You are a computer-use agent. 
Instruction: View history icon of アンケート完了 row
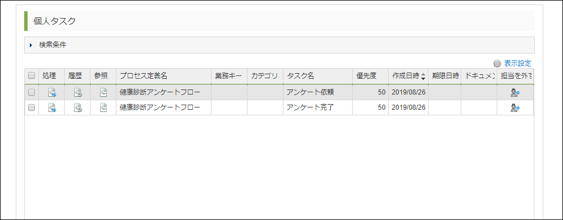coord(78,107)
